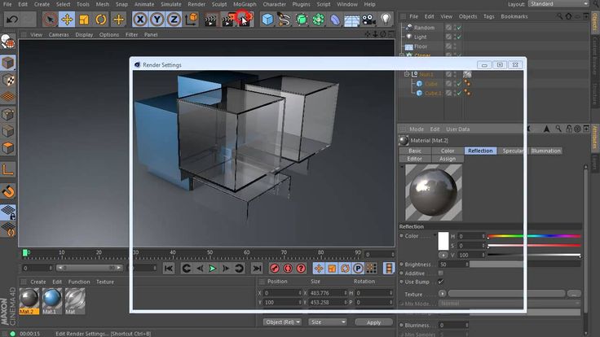
Task: Select the Move tool in top toolbar
Action: [67, 19]
